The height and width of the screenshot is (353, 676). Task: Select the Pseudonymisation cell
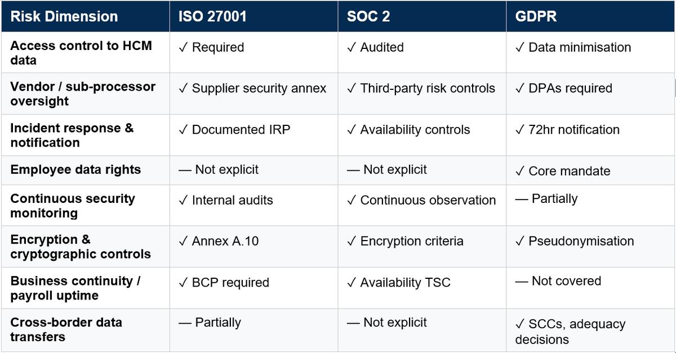[x=590, y=246]
